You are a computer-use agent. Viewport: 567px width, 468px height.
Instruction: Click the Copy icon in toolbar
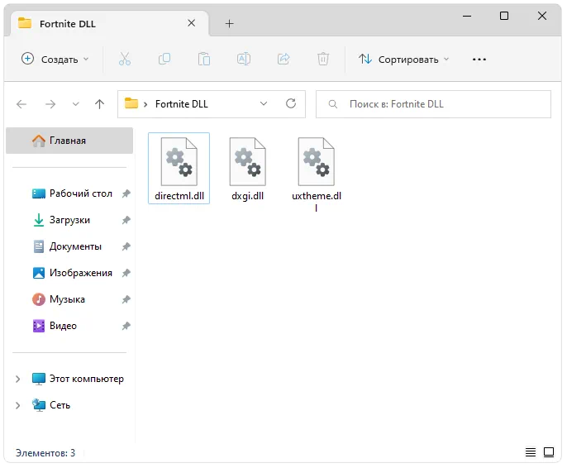point(164,59)
